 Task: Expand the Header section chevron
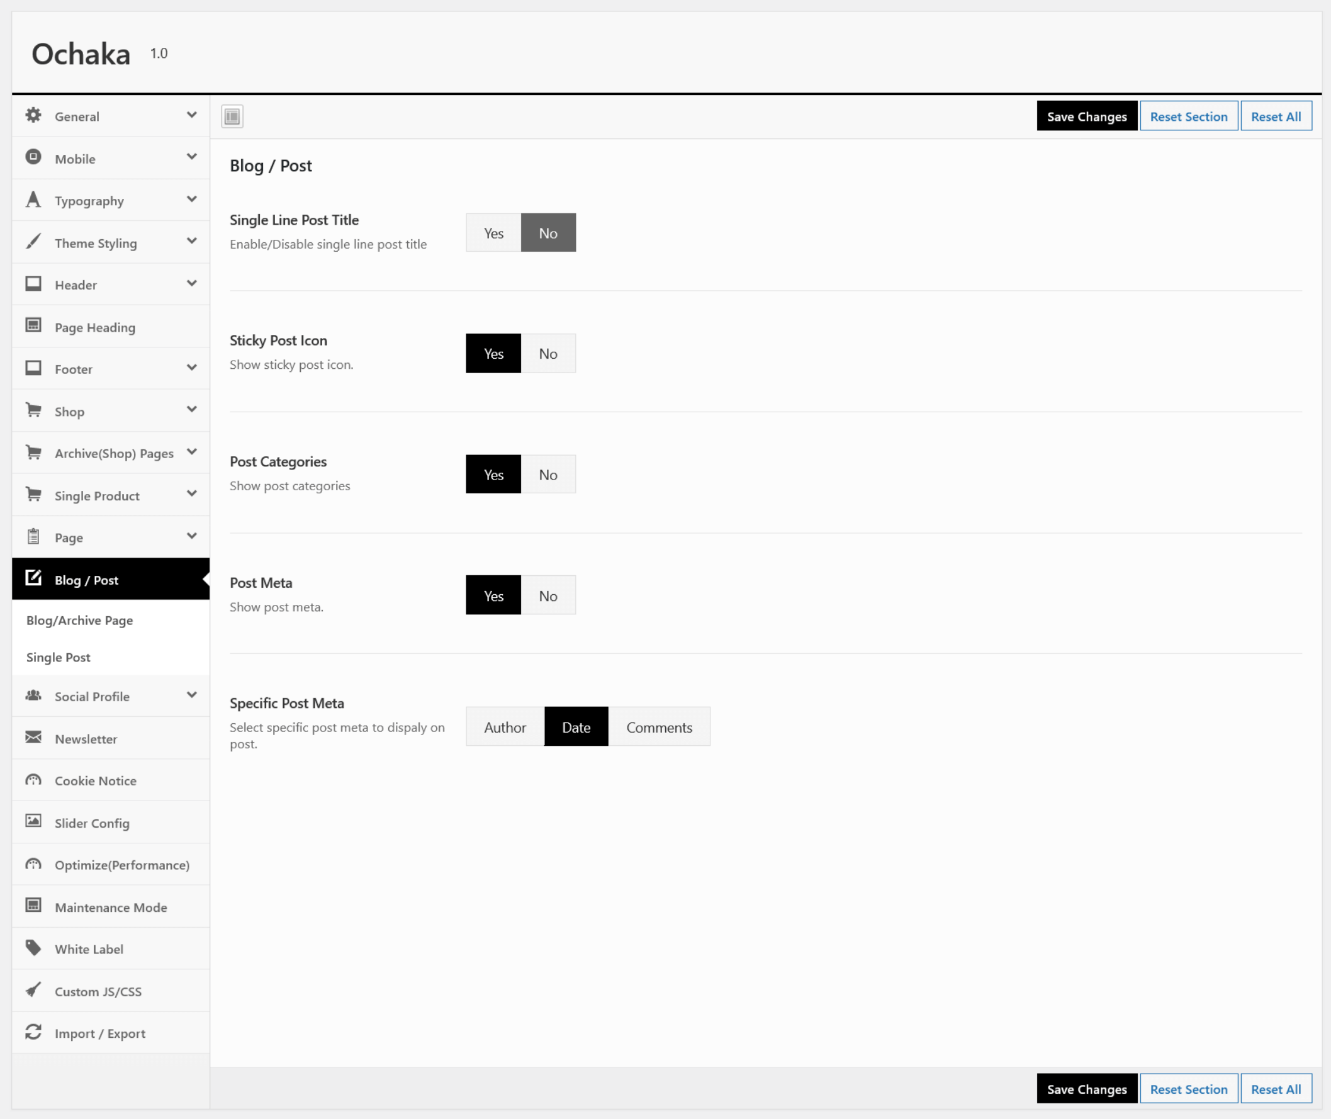pyautogui.click(x=191, y=284)
